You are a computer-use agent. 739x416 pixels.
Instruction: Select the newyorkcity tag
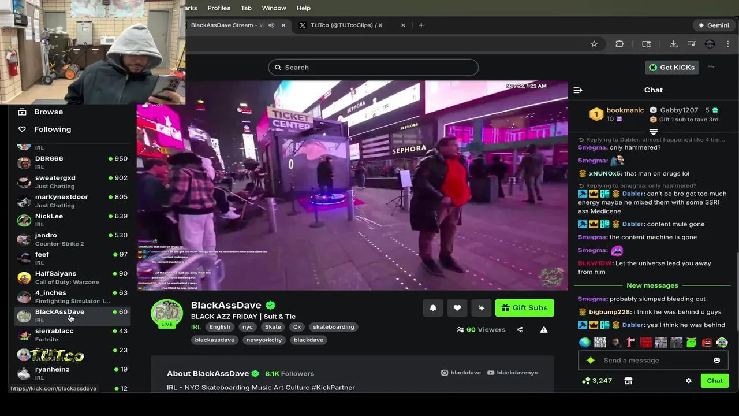coord(264,340)
